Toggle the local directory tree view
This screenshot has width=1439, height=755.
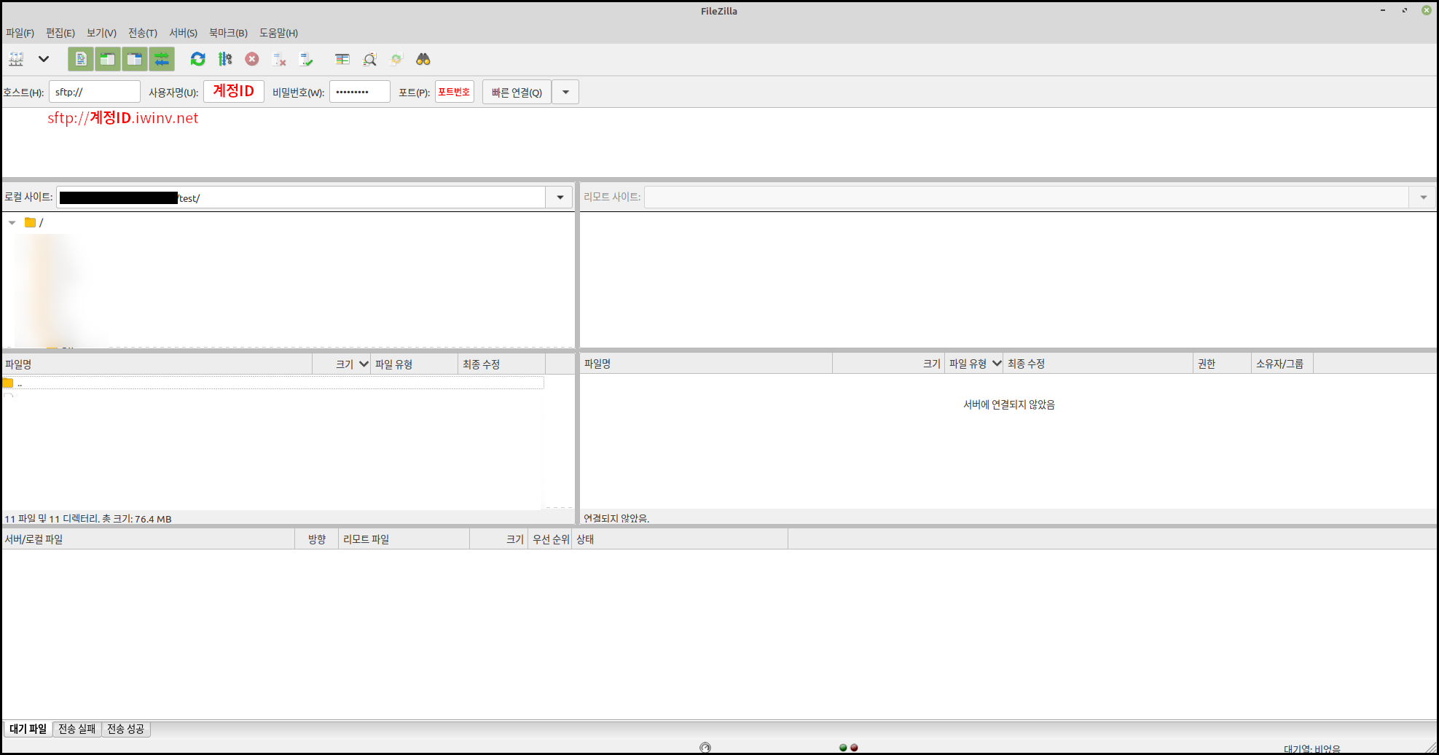tap(108, 59)
